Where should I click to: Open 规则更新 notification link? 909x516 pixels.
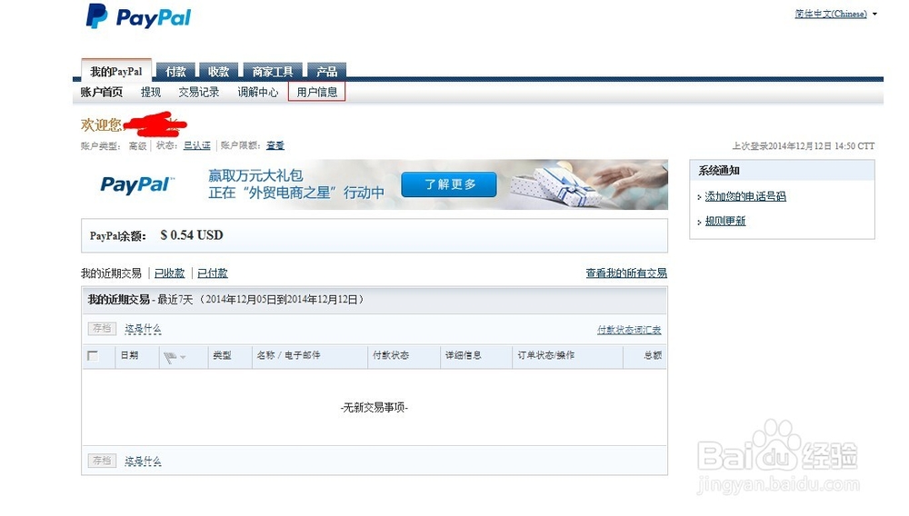725,222
